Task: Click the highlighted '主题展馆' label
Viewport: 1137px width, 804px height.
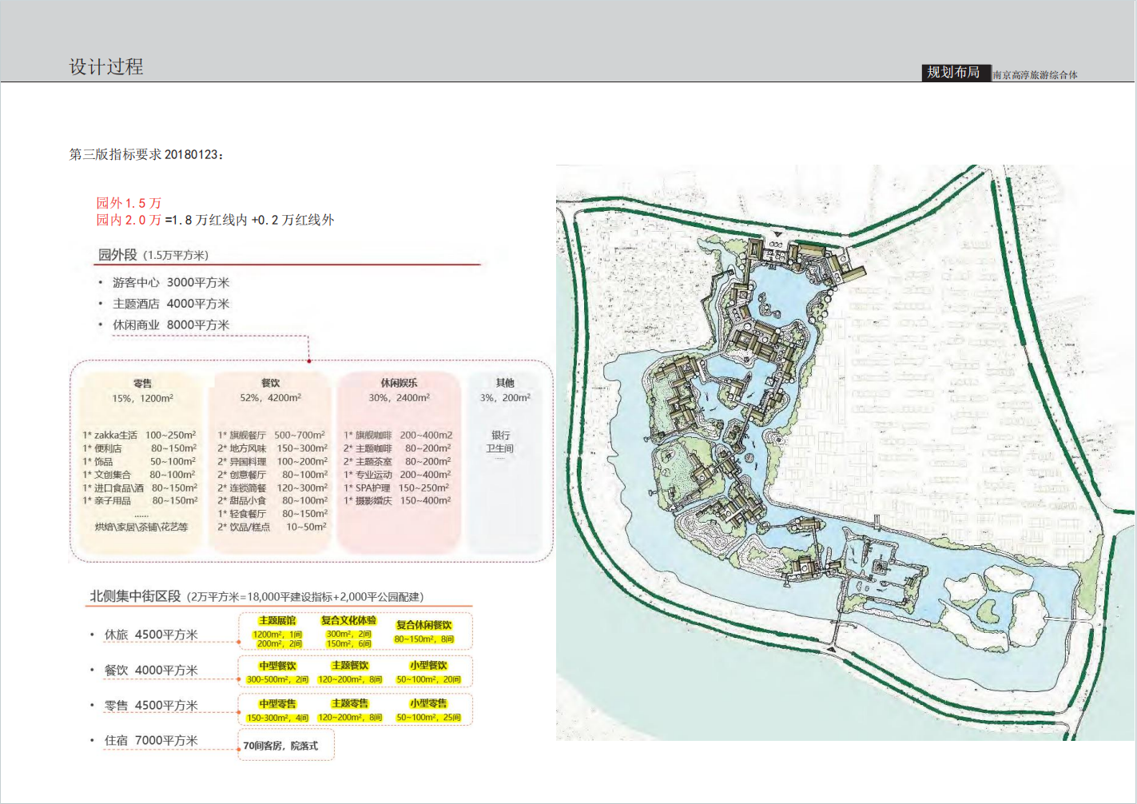Action: (277, 621)
